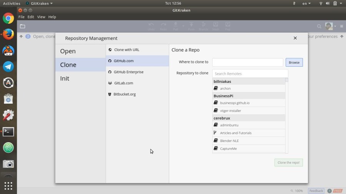Viewport: 346px width, 194px height.
Task: Click the 100% zoom indicator
Action: point(297,191)
